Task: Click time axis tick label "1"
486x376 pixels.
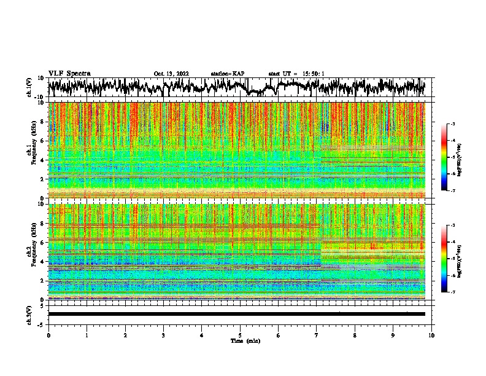Action: coord(87,335)
